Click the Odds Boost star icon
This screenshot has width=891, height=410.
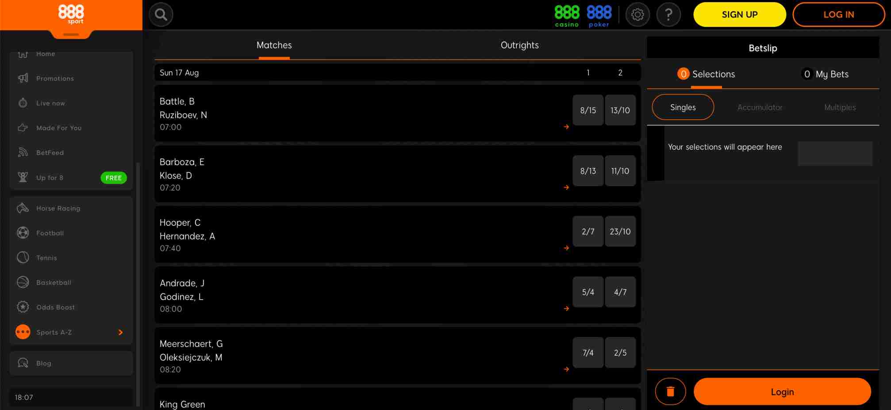tap(23, 307)
